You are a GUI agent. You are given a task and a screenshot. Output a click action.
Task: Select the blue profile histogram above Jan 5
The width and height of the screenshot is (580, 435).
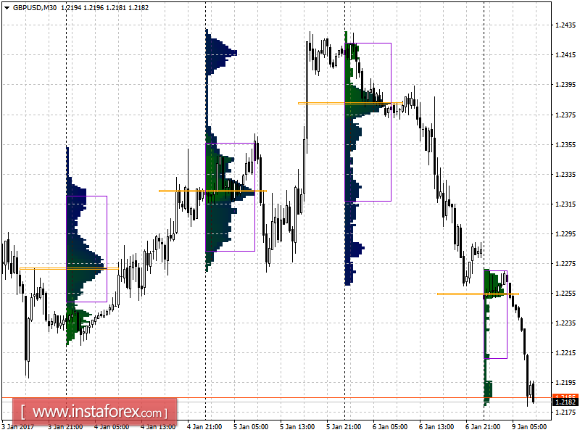coord(216,51)
